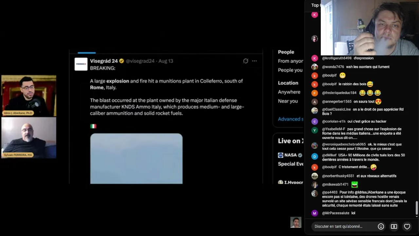The width and height of the screenshot is (419, 236).
Task: Click the avatar of @krolligaruth6498
Action: [x=315, y=58]
